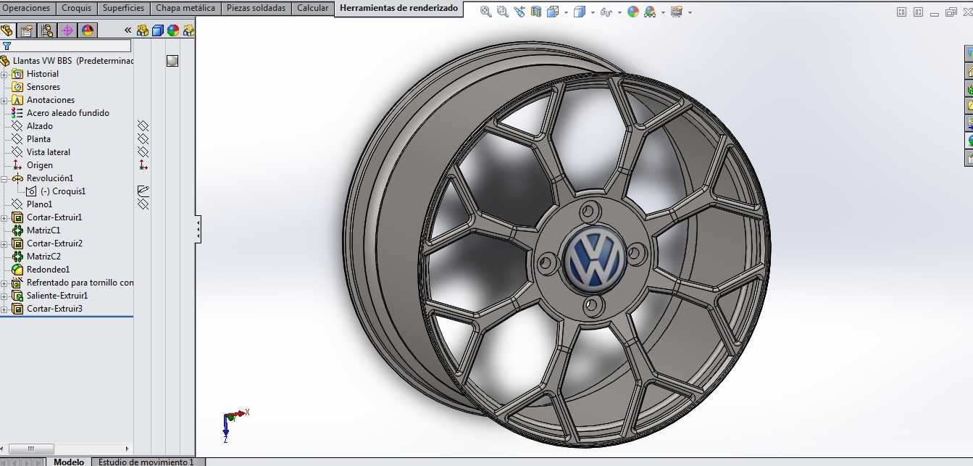The image size is (973, 466).
Task: Select the Modelo tab at bottom
Action: [70, 462]
